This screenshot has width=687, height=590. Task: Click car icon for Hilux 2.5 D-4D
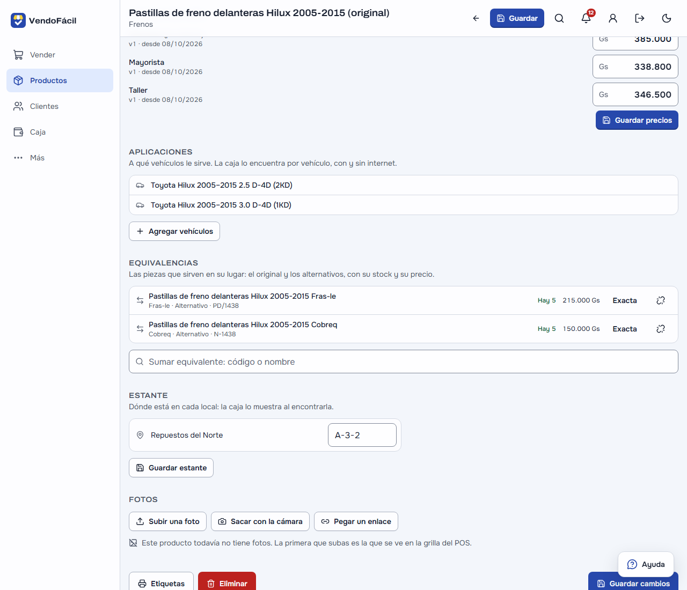(x=140, y=186)
